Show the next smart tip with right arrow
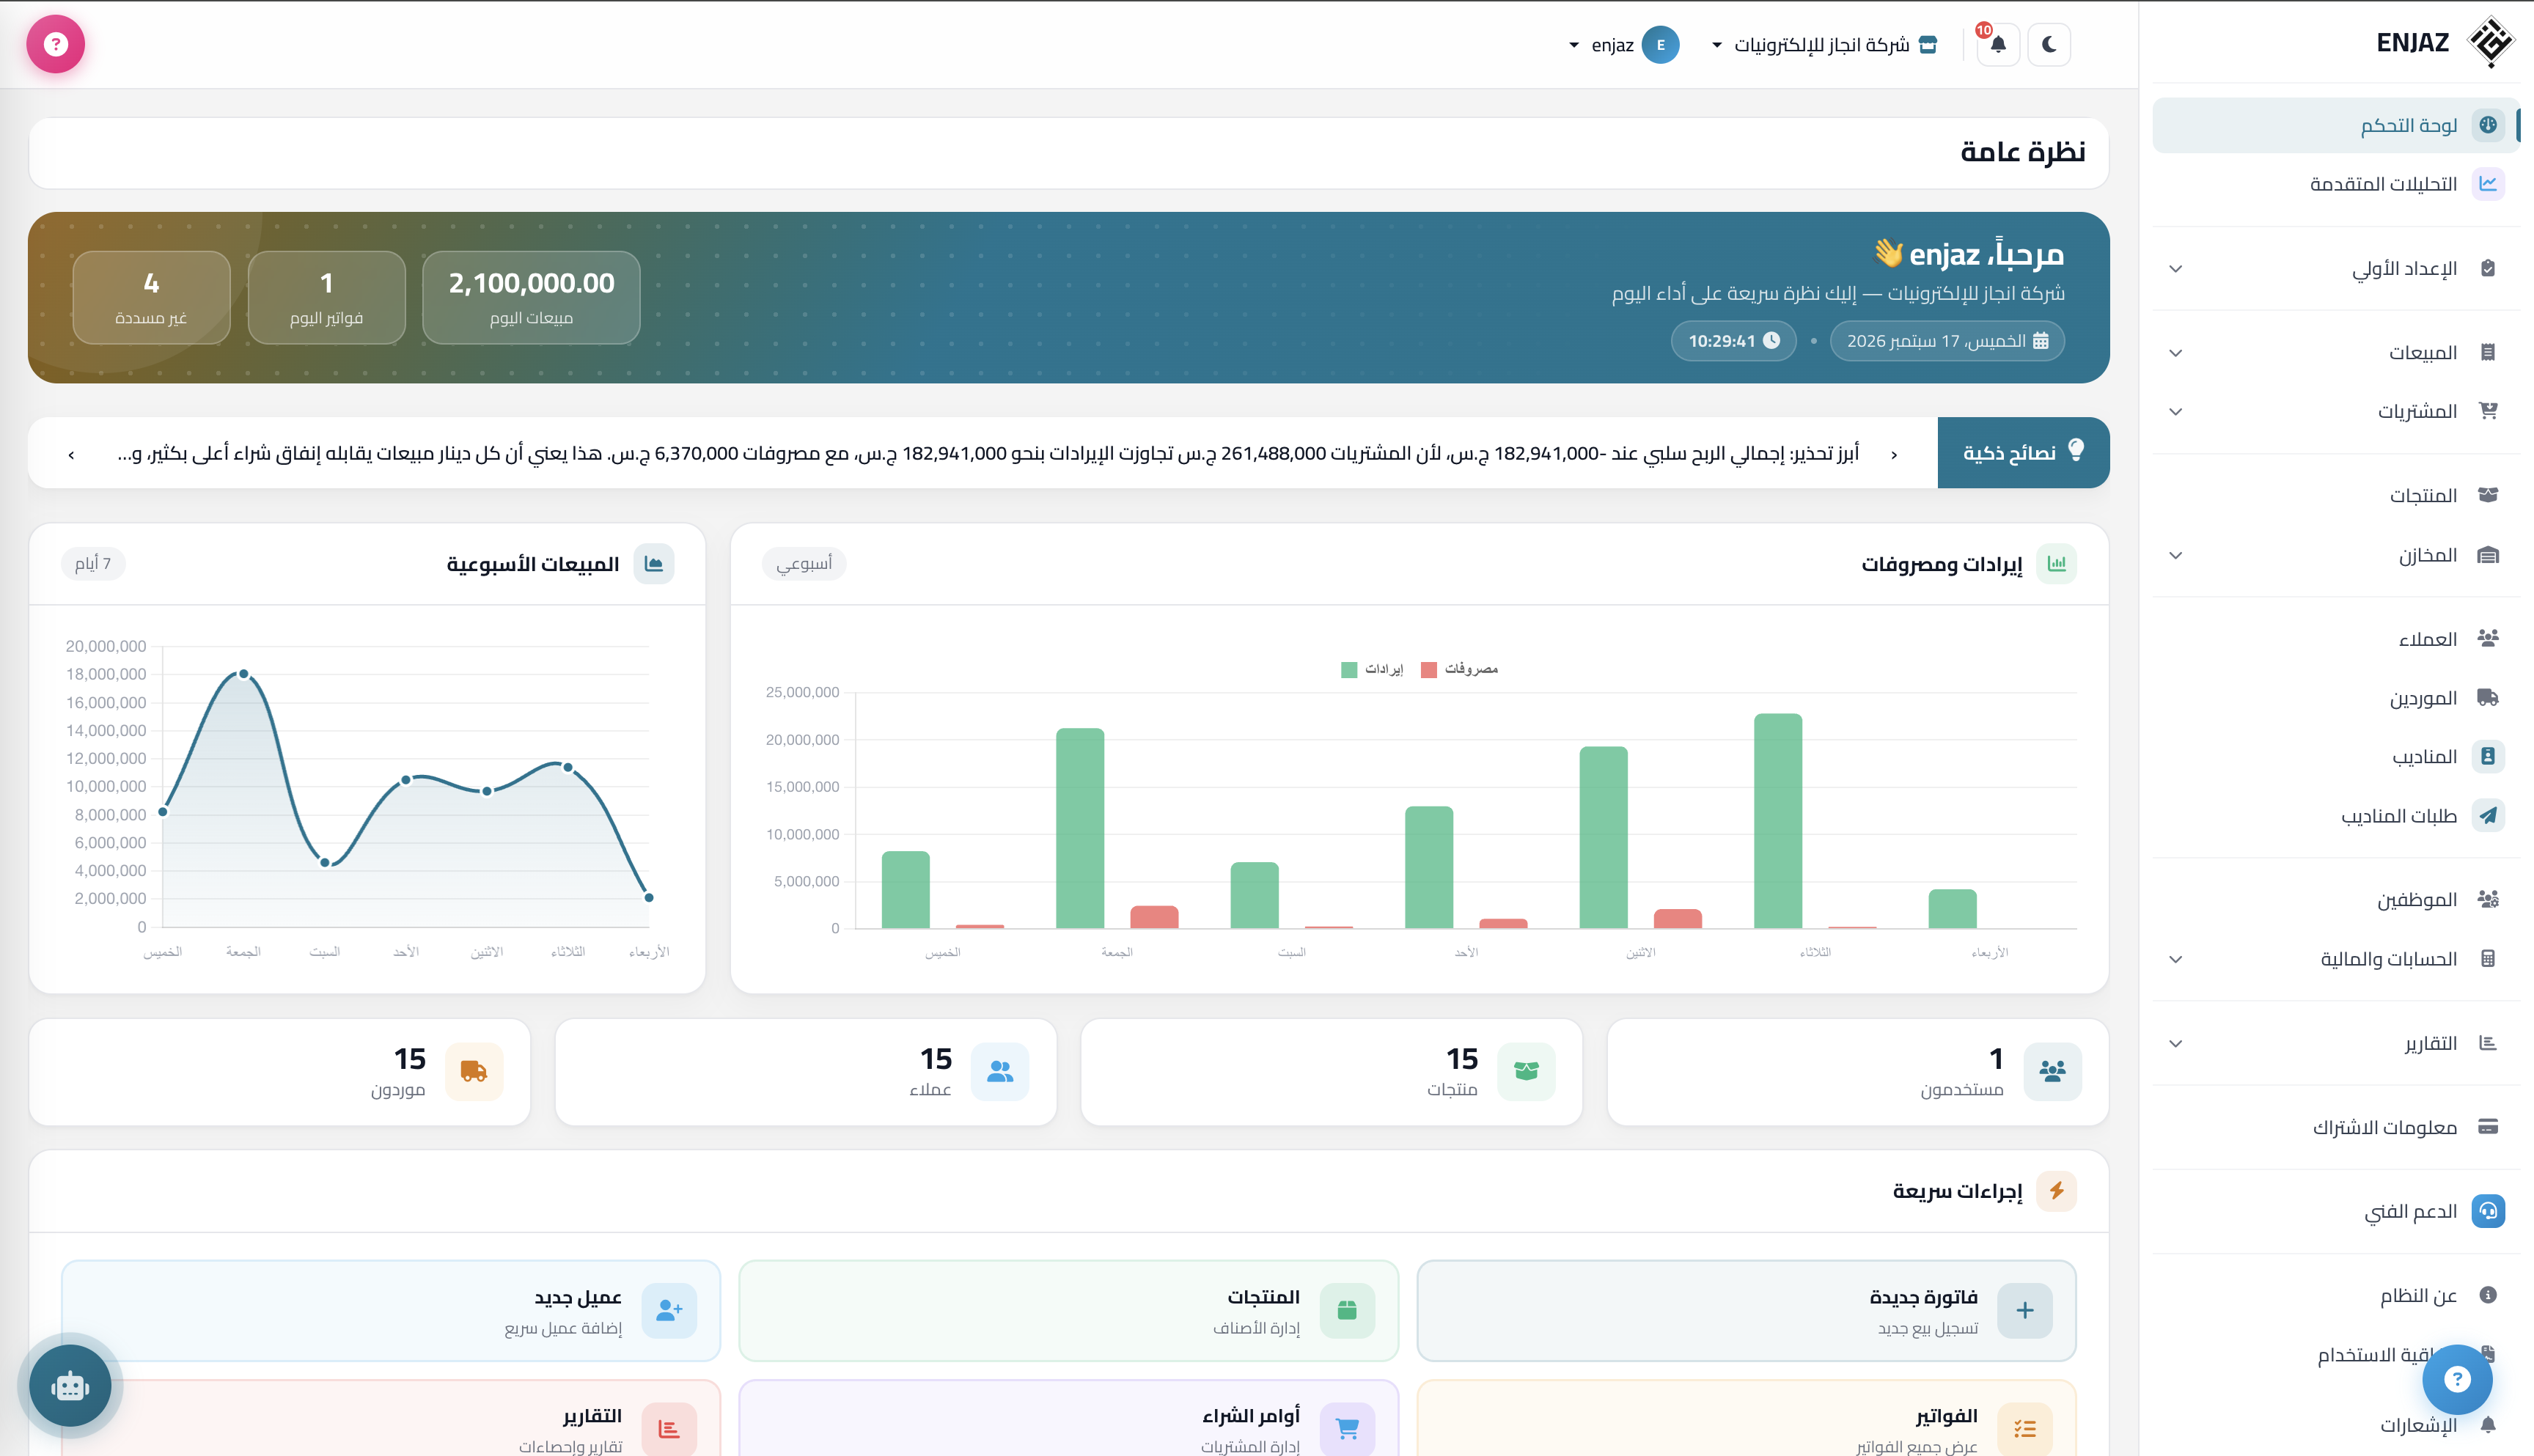The width and height of the screenshot is (2534, 1456). tap(1894, 454)
